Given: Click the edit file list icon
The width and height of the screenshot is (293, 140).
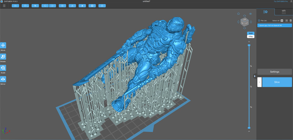Looking at the screenshot, I should (x=287, y=21).
